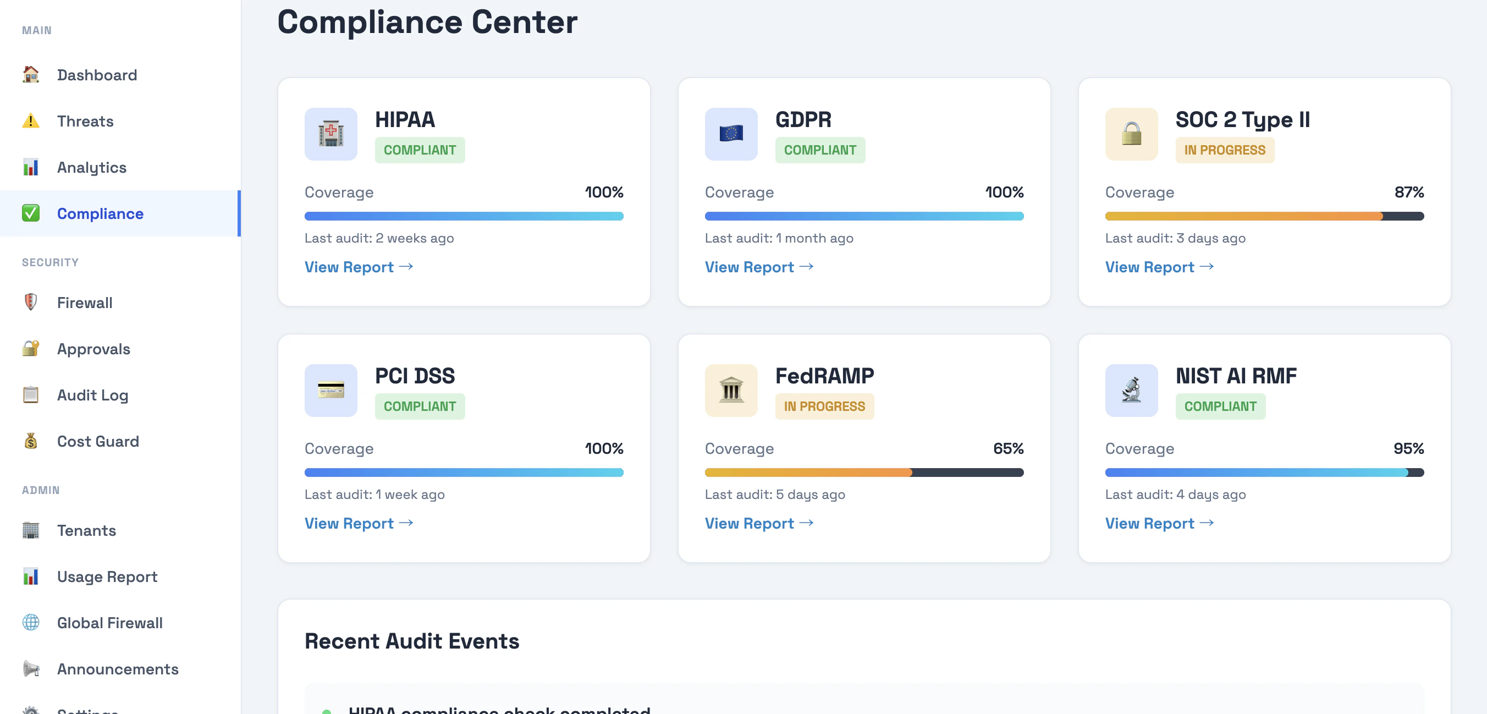1487x714 pixels.
Task: Click the FedRAMP 65% coverage progress bar
Action: click(863, 472)
